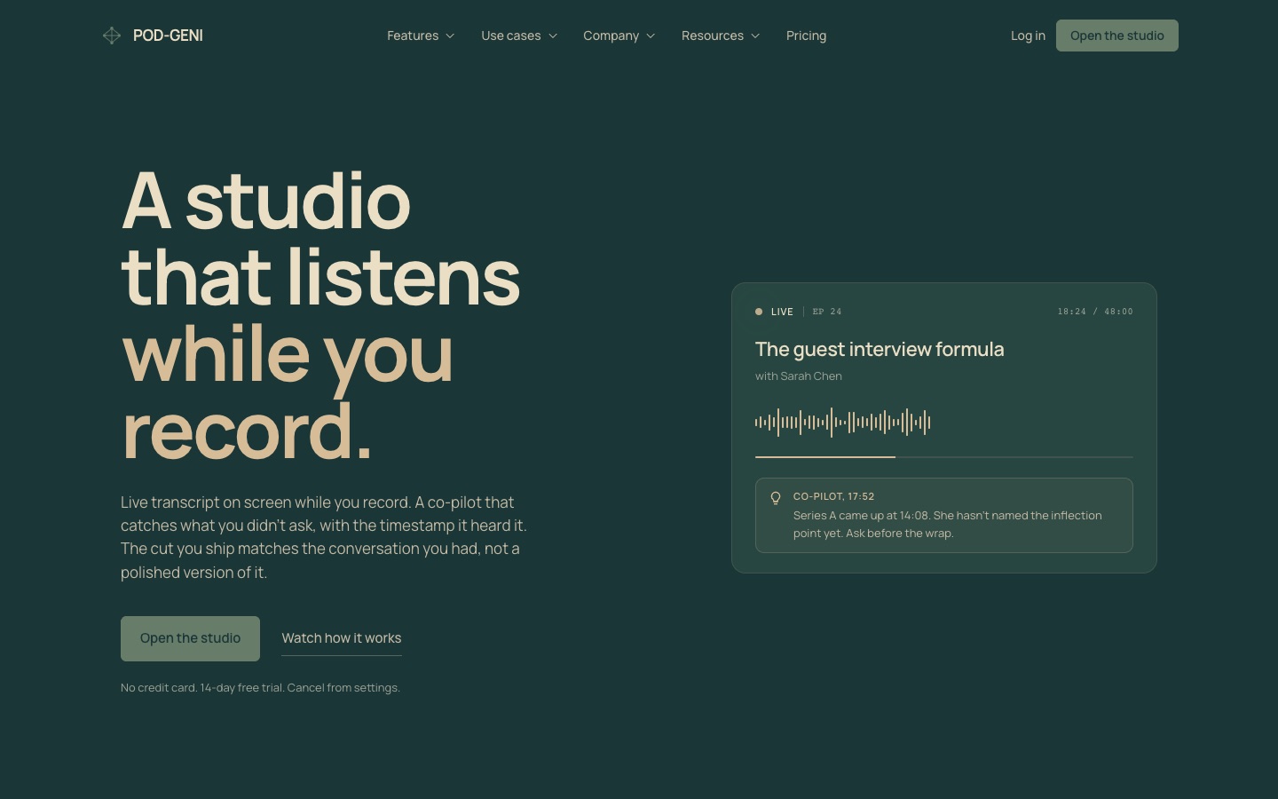Click the Series A co-pilot suggestion text
This screenshot has height=799, width=1278.
coord(947,524)
